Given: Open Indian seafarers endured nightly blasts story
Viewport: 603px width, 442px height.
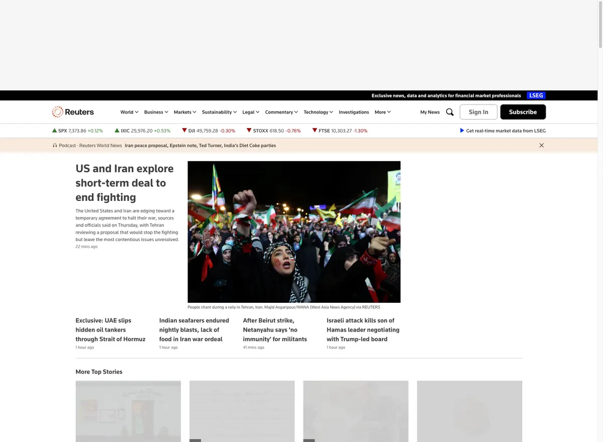Looking at the screenshot, I should [x=194, y=329].
